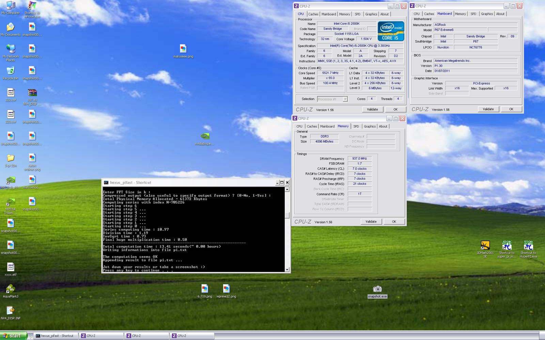The width and height of the screenshot is (545, 340).
Task: Select the matosenoo... image icon
Action: 32,182
